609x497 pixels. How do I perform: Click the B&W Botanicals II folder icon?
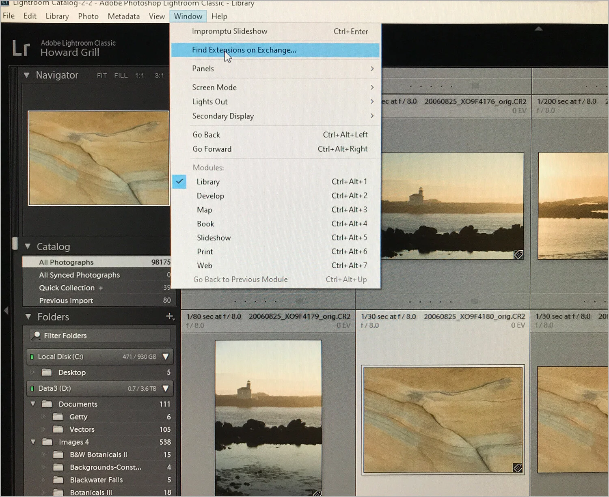point(58,455)
